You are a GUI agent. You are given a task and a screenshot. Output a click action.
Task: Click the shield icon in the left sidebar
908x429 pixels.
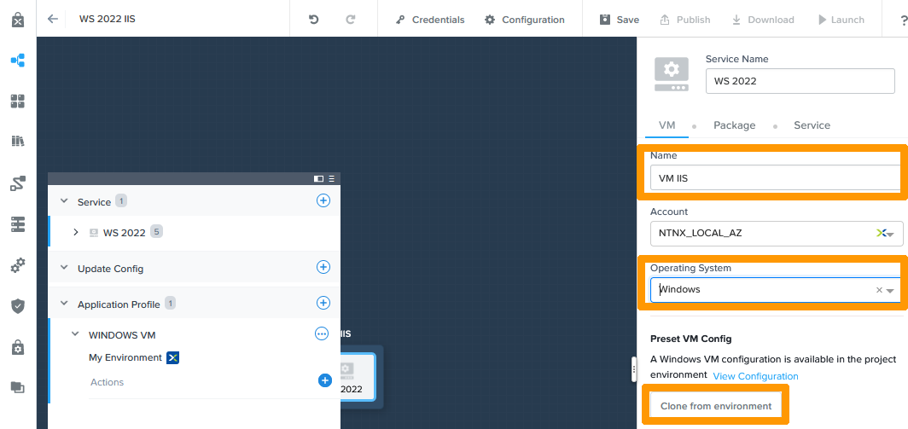(17, 305)
